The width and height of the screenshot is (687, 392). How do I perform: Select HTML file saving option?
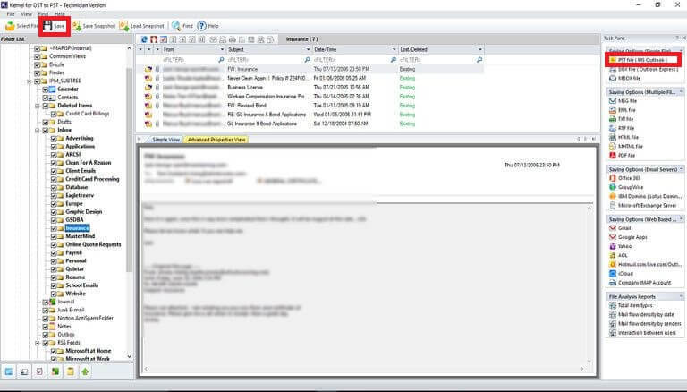coord(623,137)
